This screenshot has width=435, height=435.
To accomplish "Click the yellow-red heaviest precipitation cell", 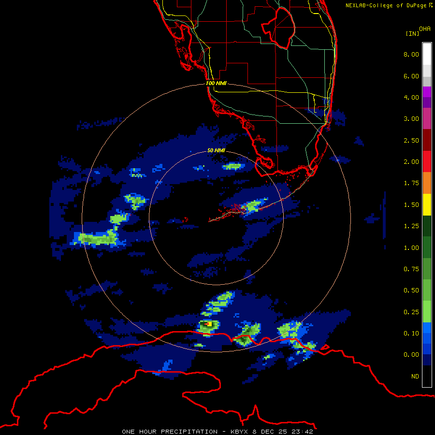I will click(x=208, y=324).
